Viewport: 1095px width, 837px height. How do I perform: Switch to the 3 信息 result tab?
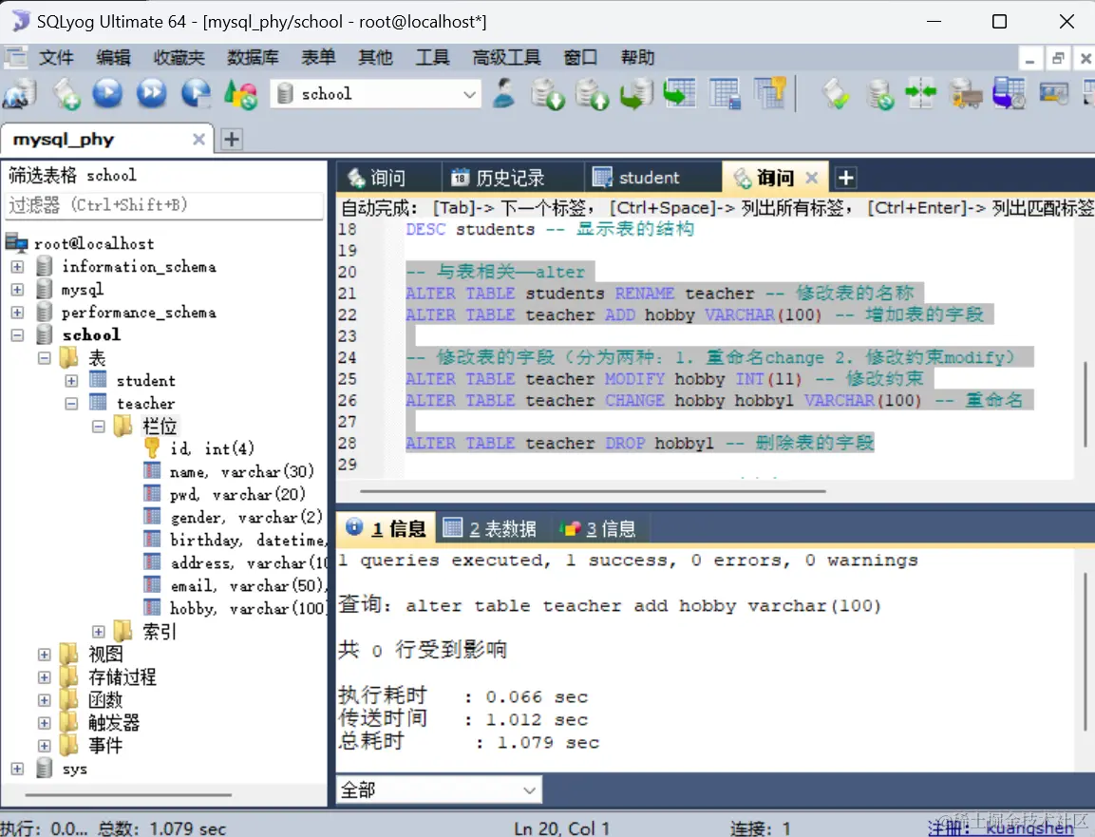coord(599,529)
